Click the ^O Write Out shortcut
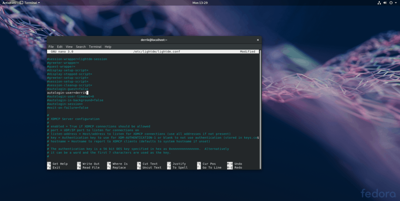The height and width of the screenshot is (201, 400). [x=88, y=164]
